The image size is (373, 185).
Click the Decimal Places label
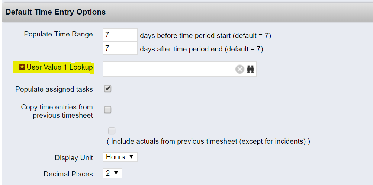pyautogui.click(x=68, y=174)
